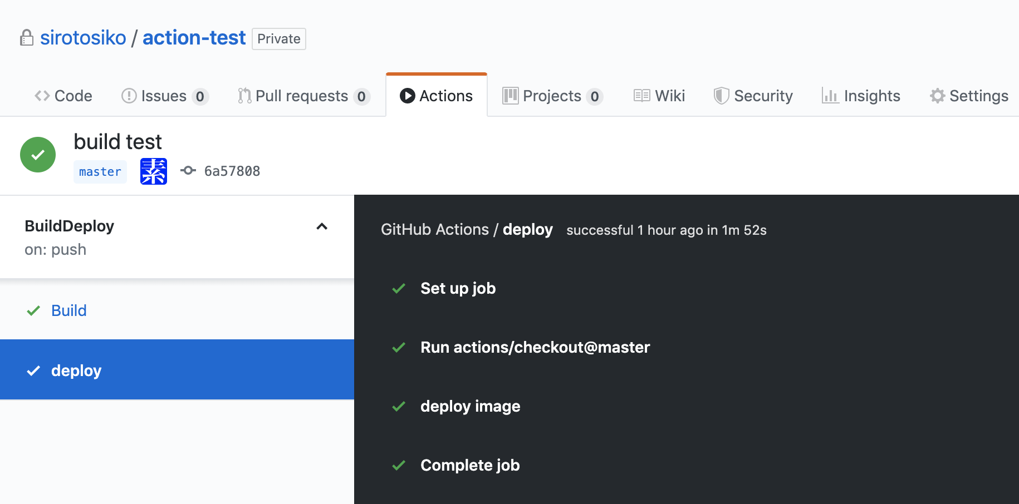
Task: Expand the deploy image step
Action: (470, 406)
